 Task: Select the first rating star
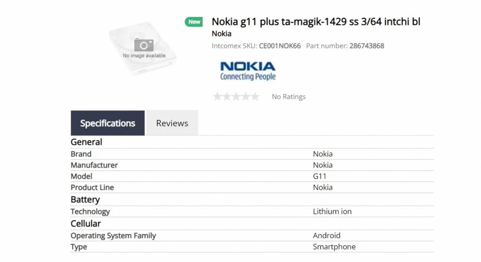[217, 97]
